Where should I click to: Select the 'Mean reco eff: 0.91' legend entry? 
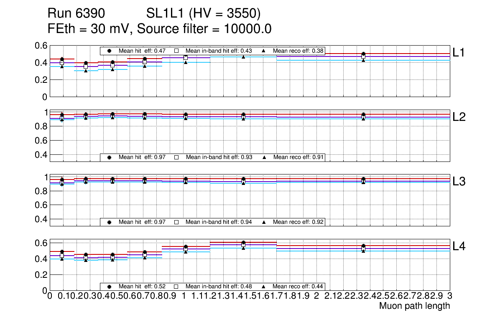pyautogui.click(x=298, y=157)
